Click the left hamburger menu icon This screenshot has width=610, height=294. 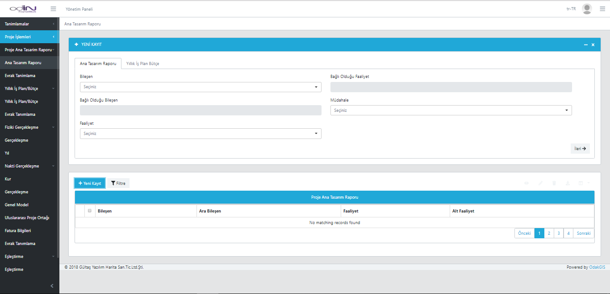[x=54, y=9]
